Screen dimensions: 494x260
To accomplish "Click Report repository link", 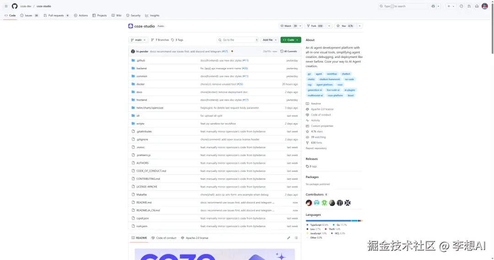I will click(x=316, y=148).
